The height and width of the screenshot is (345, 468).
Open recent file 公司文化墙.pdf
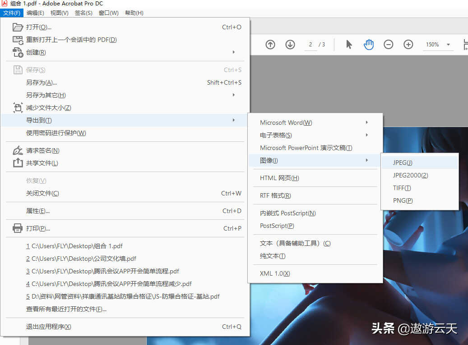[125, 259]
